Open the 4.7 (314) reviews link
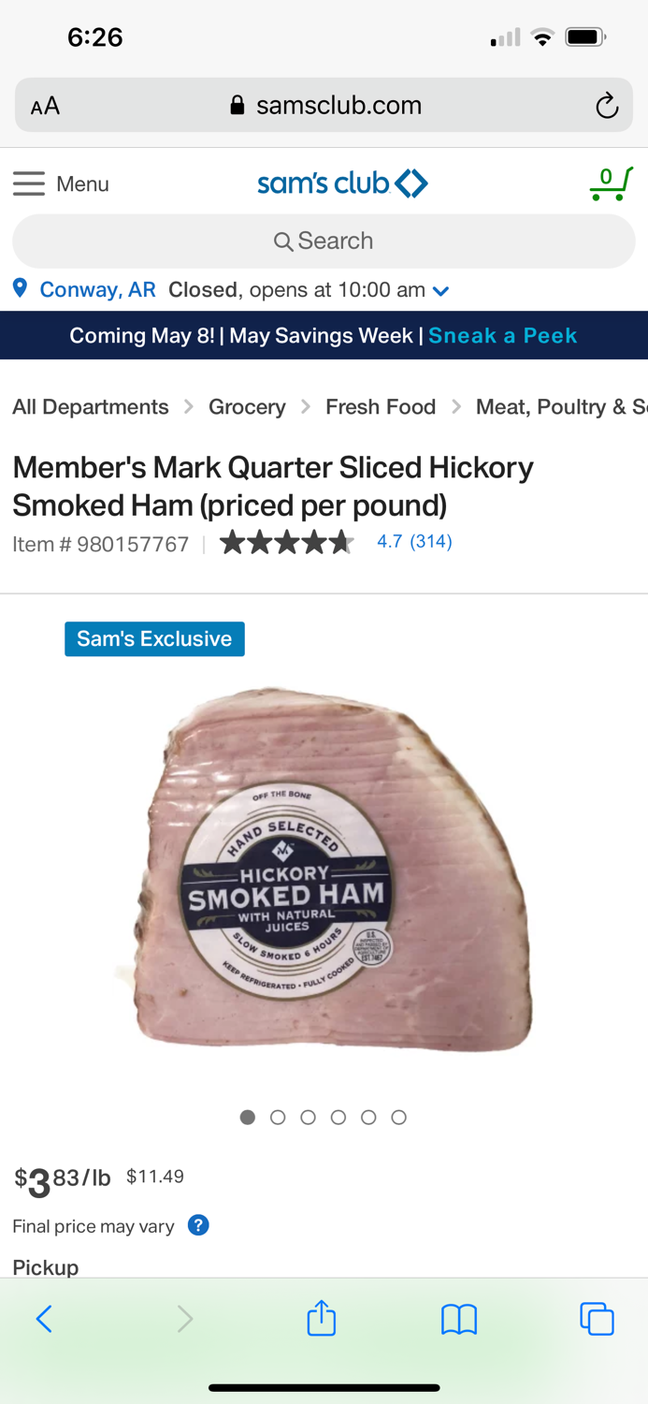The image size is (648, 1404). coord(414,541)
